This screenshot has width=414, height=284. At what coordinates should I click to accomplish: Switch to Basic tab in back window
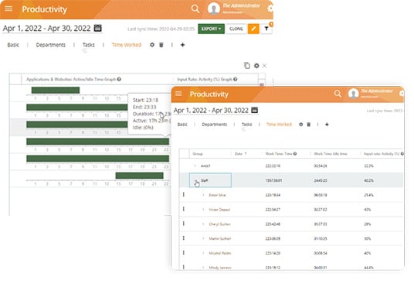coord(13,45)
